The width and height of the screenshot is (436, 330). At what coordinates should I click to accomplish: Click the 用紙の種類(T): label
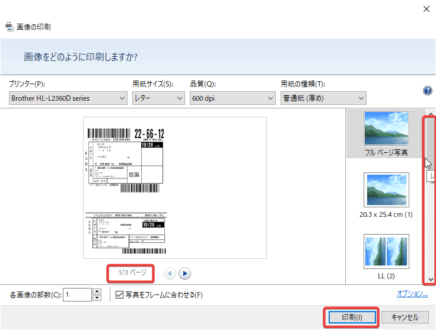coord(303,84)
